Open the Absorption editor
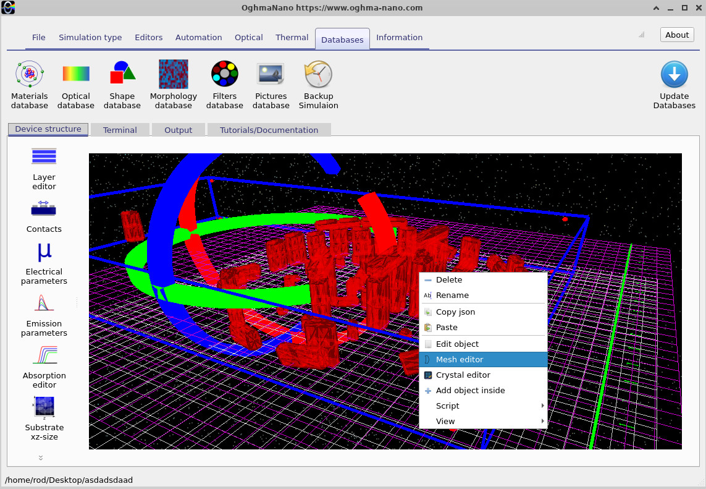The image size is (706, 489). 44,367
